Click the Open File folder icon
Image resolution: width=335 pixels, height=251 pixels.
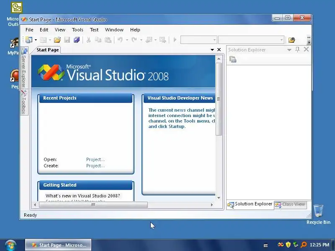(x=57, y=40)
